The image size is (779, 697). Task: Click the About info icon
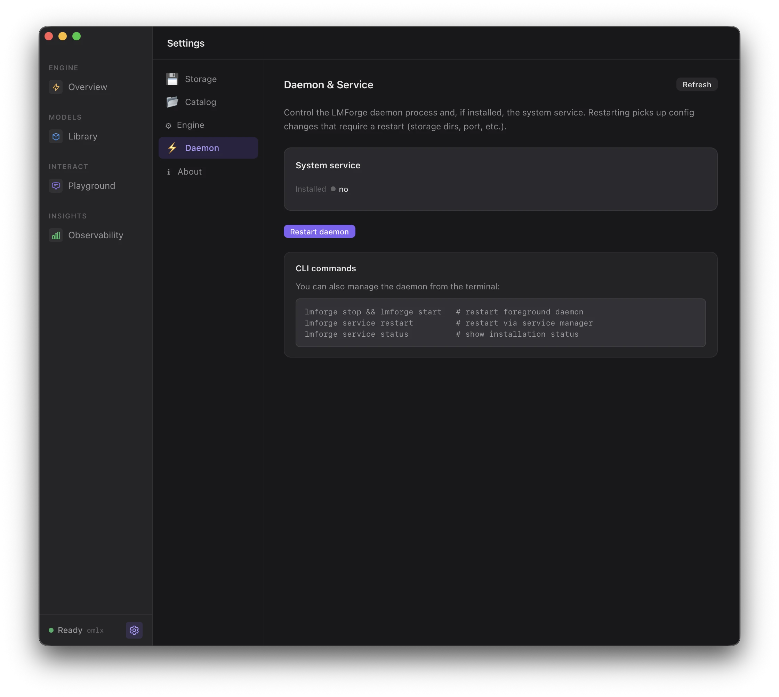(169, 172)
